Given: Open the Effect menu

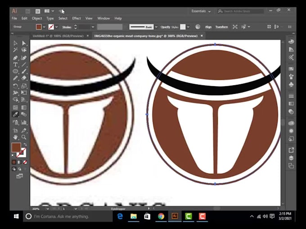Looking at the screenshot, I should (x=76, y=18).
